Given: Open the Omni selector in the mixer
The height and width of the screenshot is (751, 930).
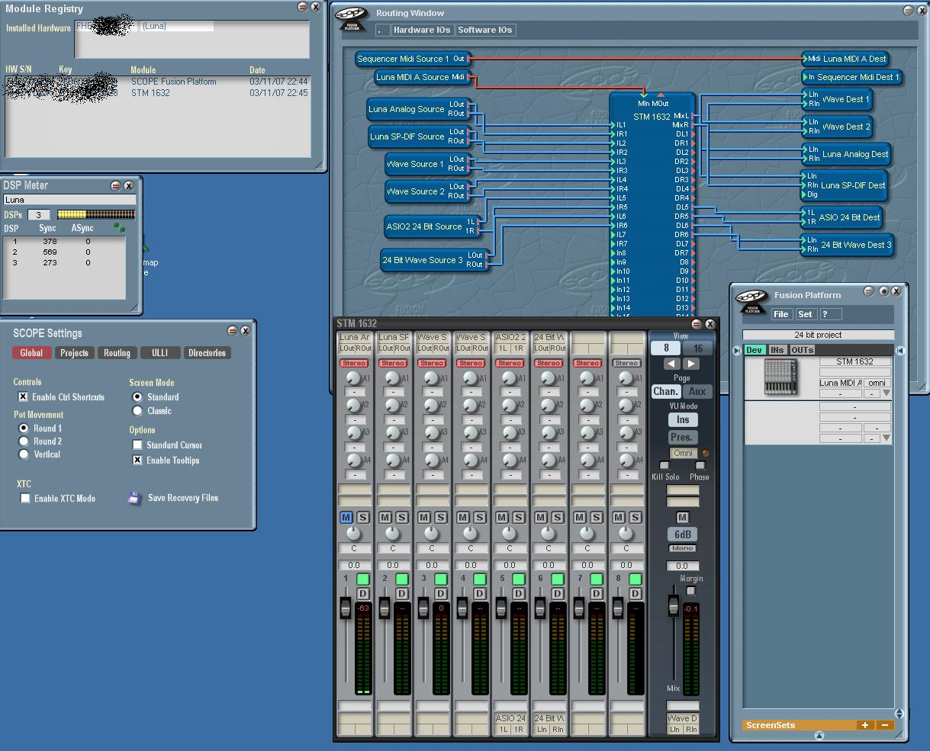Looking at the screenshot, I should coord(683,454).
